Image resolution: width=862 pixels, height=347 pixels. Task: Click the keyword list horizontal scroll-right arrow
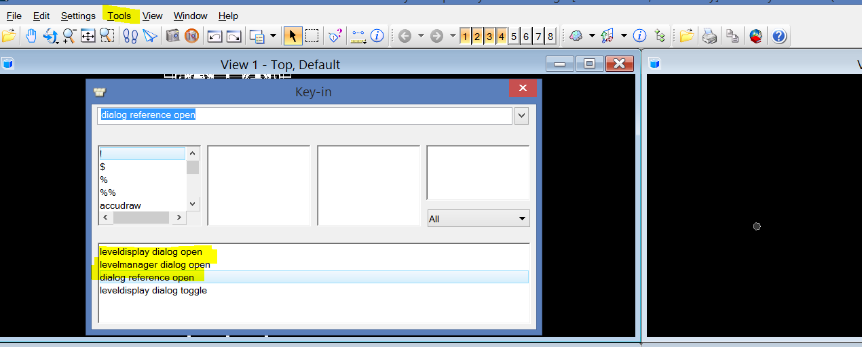click(179, 218)
